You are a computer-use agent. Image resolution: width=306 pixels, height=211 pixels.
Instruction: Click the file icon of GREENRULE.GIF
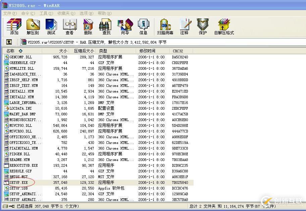[x=7, y=63]
